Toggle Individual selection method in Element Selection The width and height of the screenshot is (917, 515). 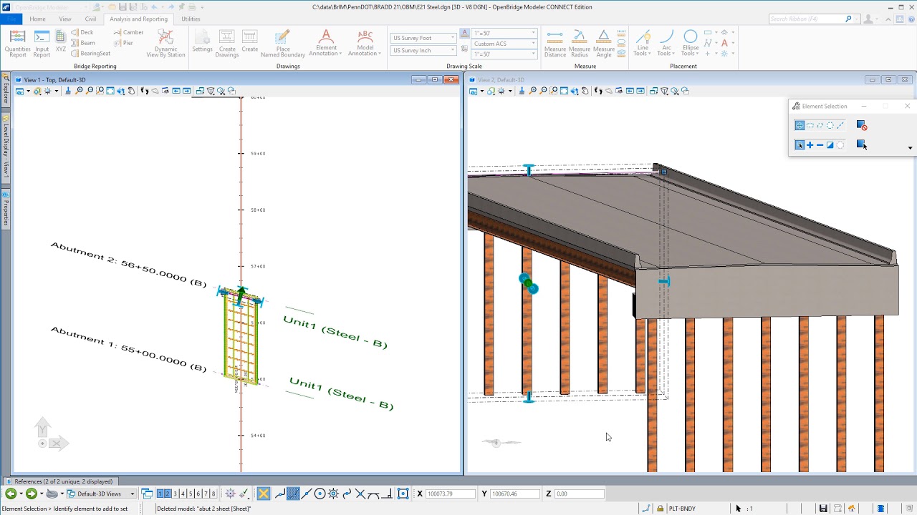800,125
